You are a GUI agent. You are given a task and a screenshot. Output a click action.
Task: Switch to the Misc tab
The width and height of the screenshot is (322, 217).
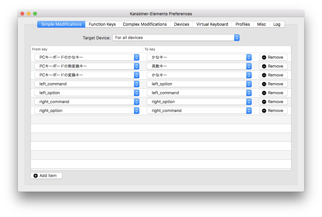(262, 24)
